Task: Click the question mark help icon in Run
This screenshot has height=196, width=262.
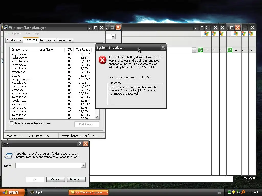Action: (x=80, y=144)
